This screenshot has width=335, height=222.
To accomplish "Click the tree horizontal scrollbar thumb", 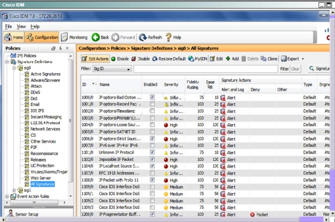I will [x=34, y=203].
